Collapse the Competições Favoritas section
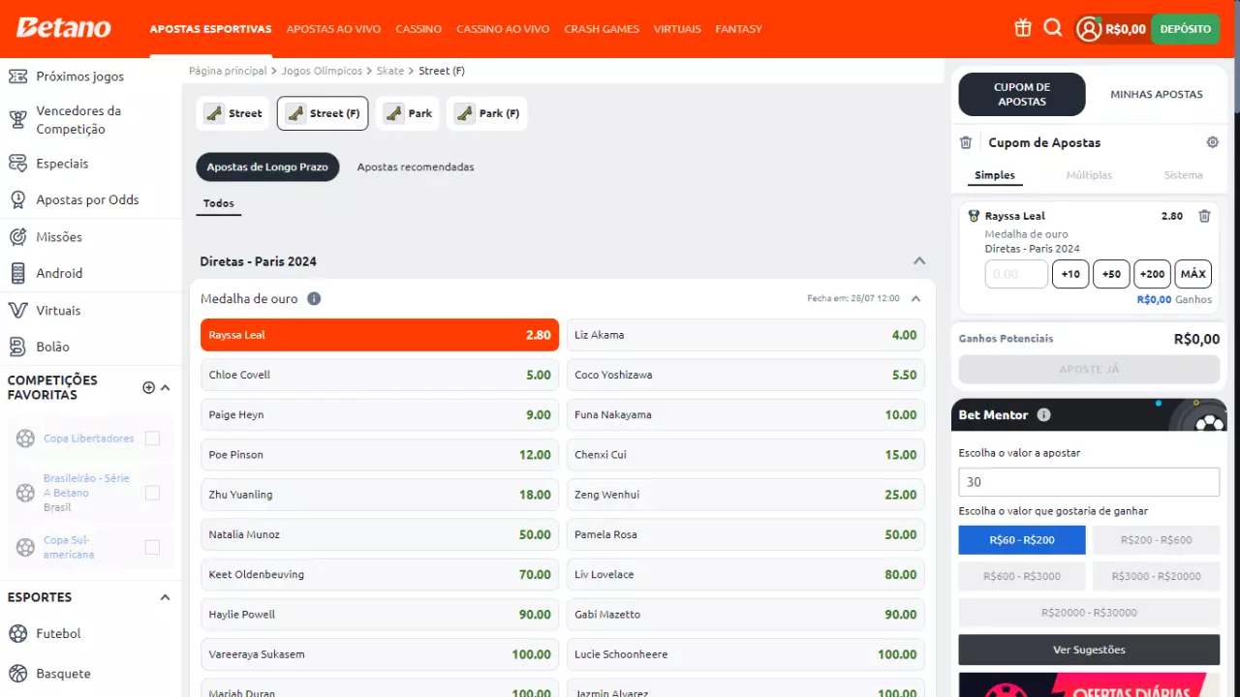Image resolution: width=1240 pixels, height=697 pixels. pyautogui.click(x=165, y=387)
